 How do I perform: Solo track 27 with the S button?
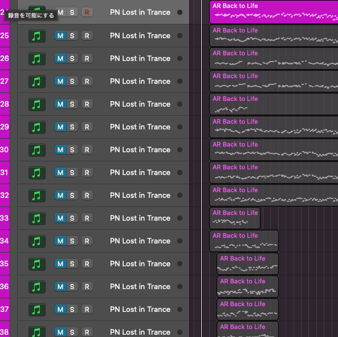(72, 82)
